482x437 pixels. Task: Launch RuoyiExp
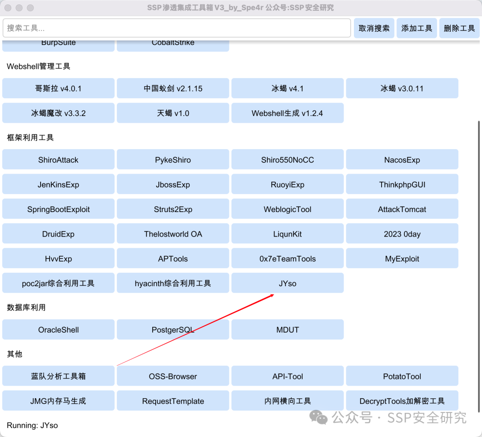click(287, 184)
